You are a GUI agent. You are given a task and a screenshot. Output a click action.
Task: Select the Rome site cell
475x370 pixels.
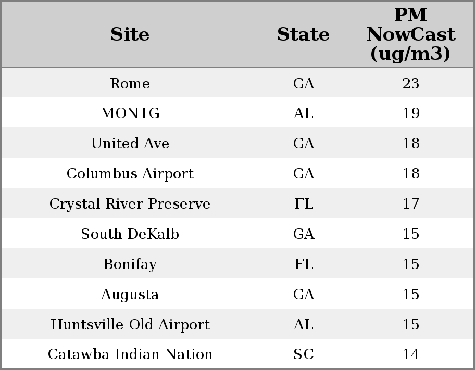[x=130, y=83]
